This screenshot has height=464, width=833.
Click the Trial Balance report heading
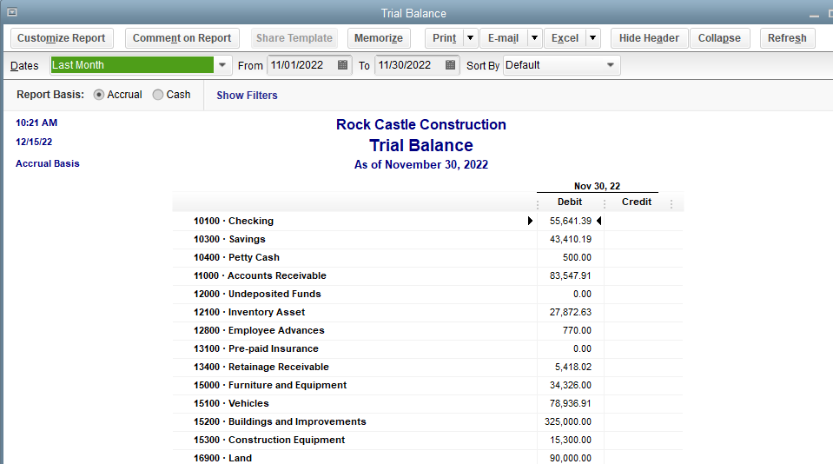click(x=421, y=145)
